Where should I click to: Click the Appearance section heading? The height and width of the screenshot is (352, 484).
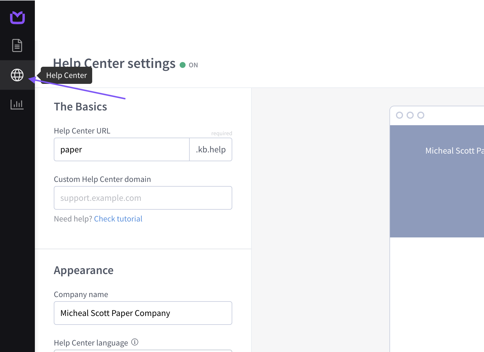coord(84,270)
